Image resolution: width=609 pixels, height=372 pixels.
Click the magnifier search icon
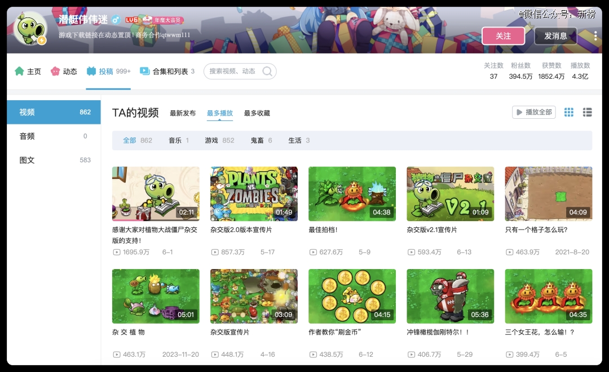(267, 71)
